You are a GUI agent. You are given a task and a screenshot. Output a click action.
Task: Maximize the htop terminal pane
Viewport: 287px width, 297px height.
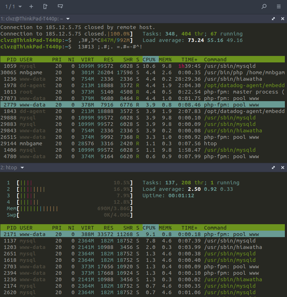[273, 168]
